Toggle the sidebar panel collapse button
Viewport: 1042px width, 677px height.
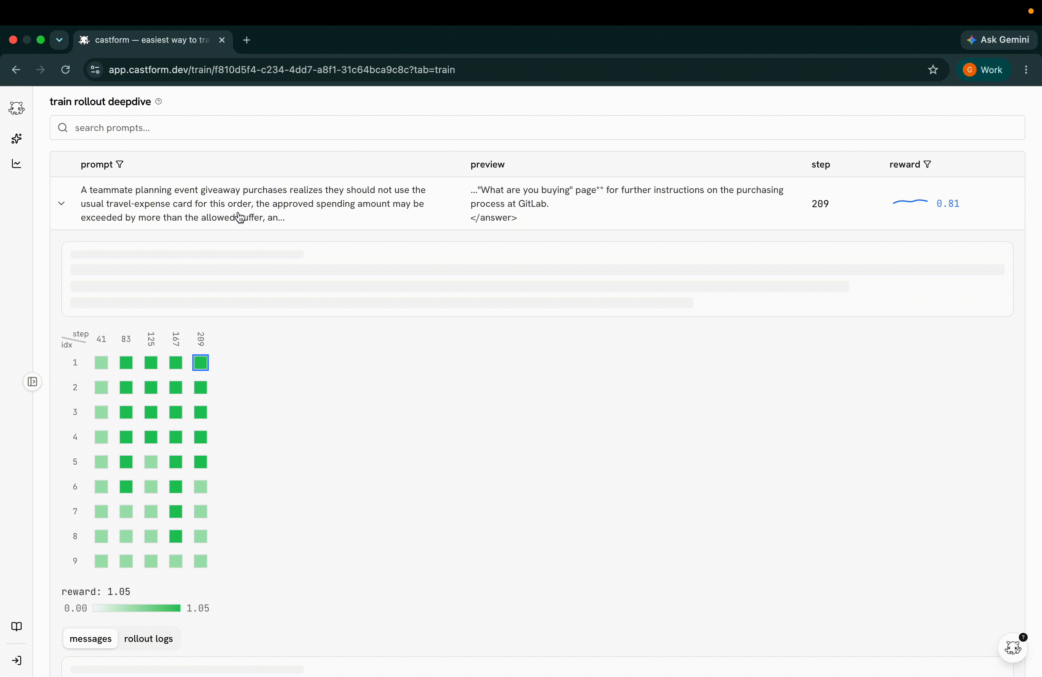pyautogui.click(x=32, y=381)
